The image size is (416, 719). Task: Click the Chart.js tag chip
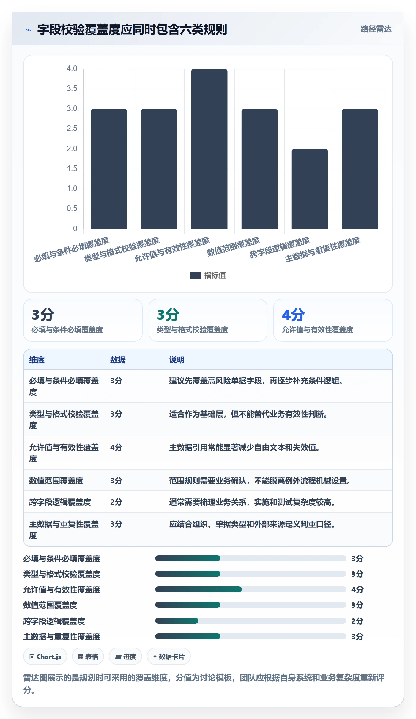click(x=45, y=656)
